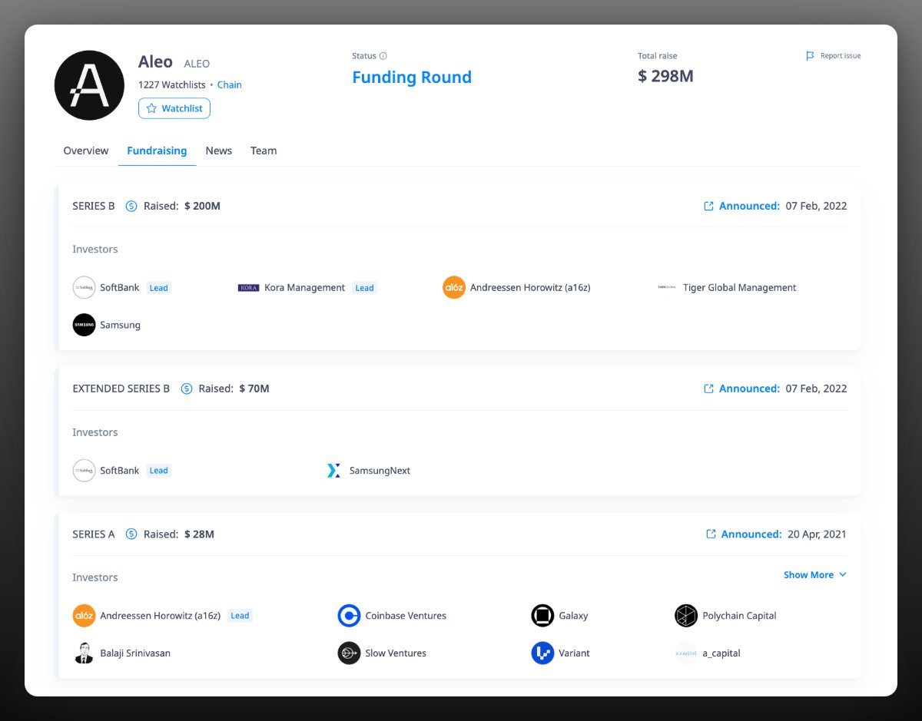Click the Variant logo
This screenshot has width=922, height=721.
coord(542,653)
